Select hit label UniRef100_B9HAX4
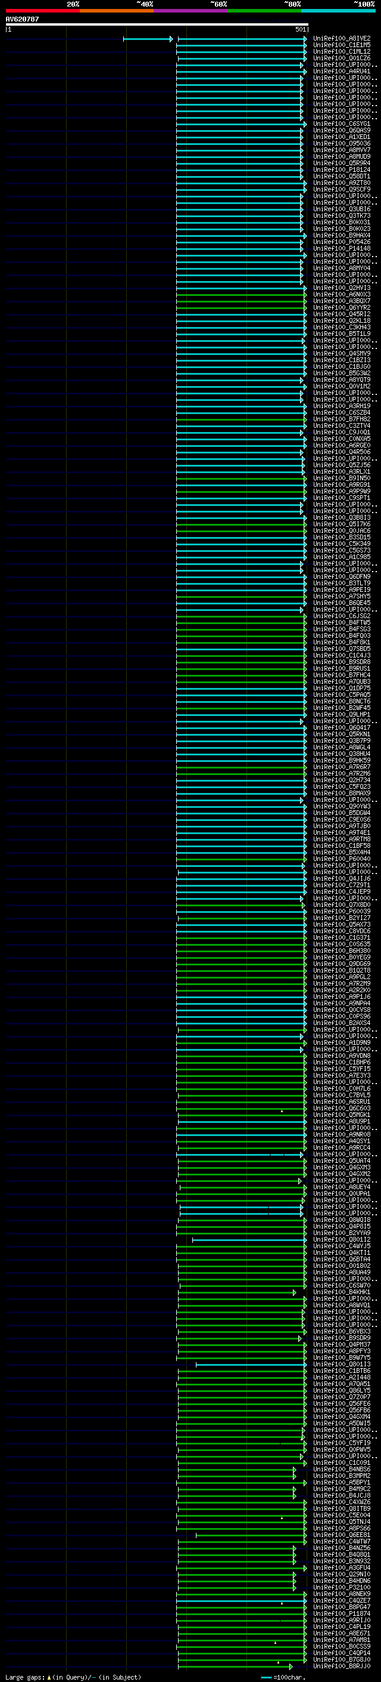Image resolution: width=381 pixels, height=1682 pixels. pos(342,236)
